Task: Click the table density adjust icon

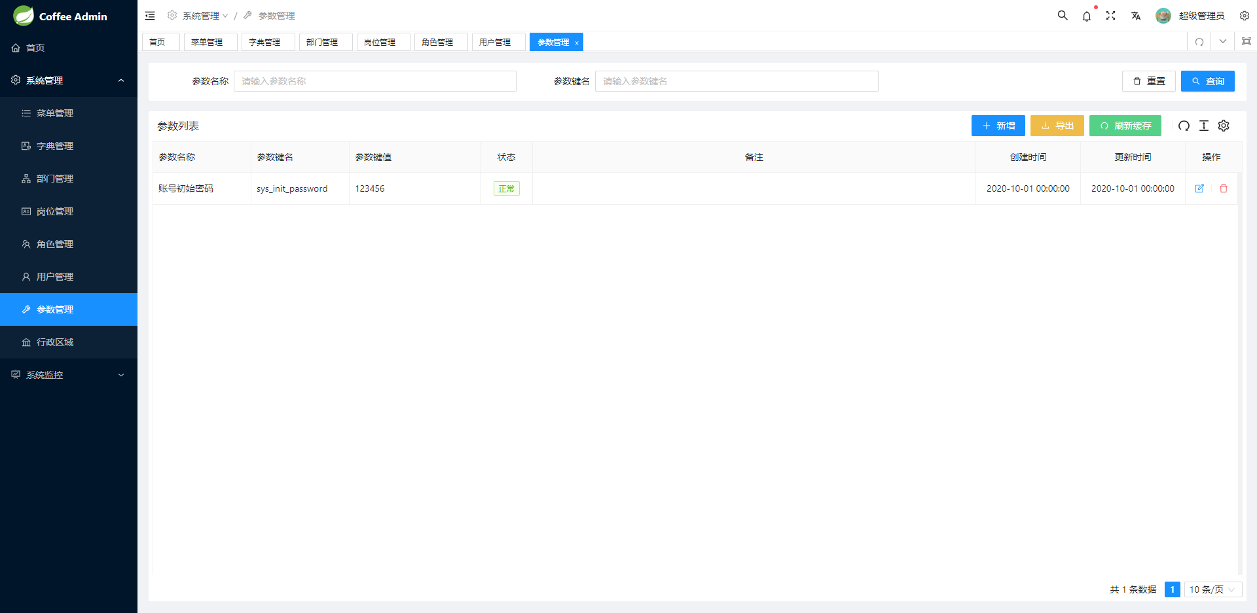Action: 1204,126
